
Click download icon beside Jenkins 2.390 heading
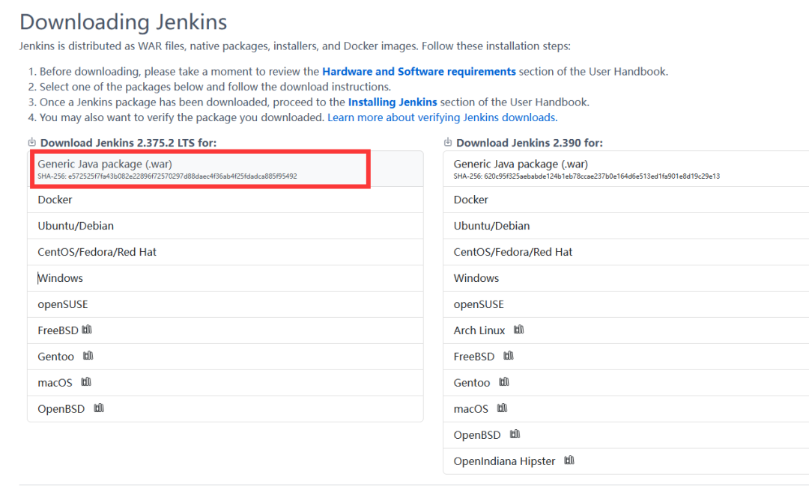[448, 142]
